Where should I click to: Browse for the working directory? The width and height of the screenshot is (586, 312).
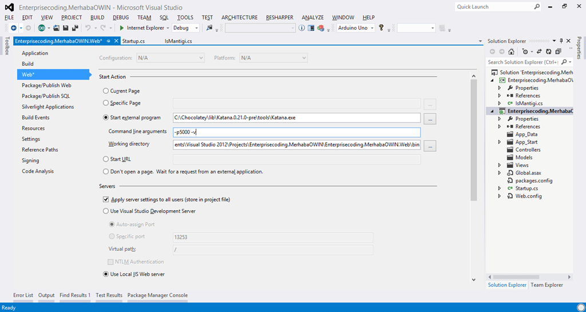click(x=430, y=147)
